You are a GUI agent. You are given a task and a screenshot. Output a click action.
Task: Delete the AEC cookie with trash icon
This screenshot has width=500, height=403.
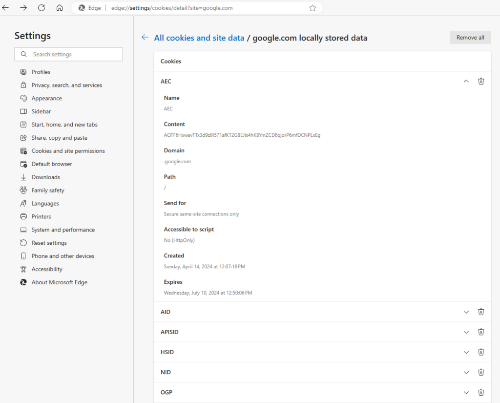(481, 82)
